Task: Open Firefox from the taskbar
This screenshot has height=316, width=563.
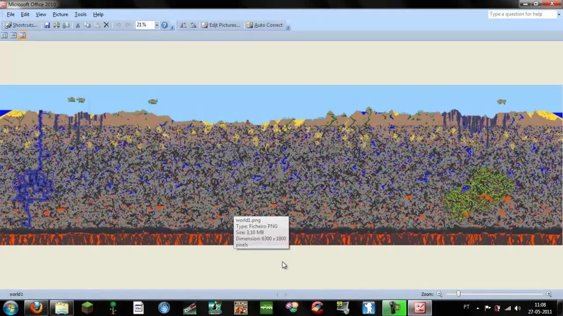Action: [x=36, y=308]
